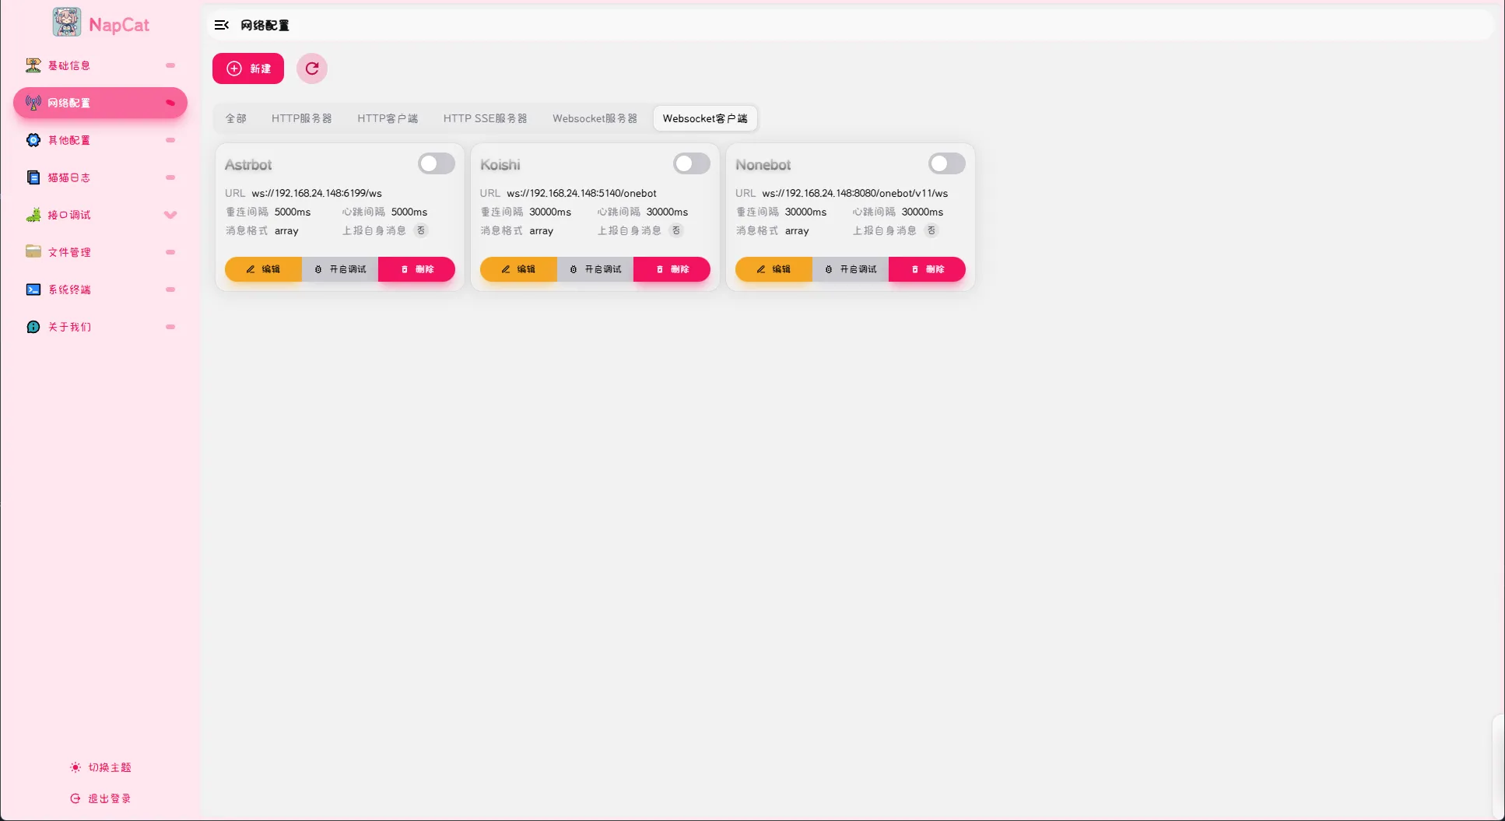
Task: Click the ws://192.168.24.148:5140/onebot URL text
Action: tap(581, 193)
